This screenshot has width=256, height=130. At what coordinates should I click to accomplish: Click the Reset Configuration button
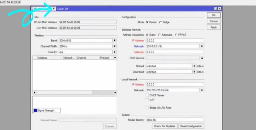click(191, 126)
